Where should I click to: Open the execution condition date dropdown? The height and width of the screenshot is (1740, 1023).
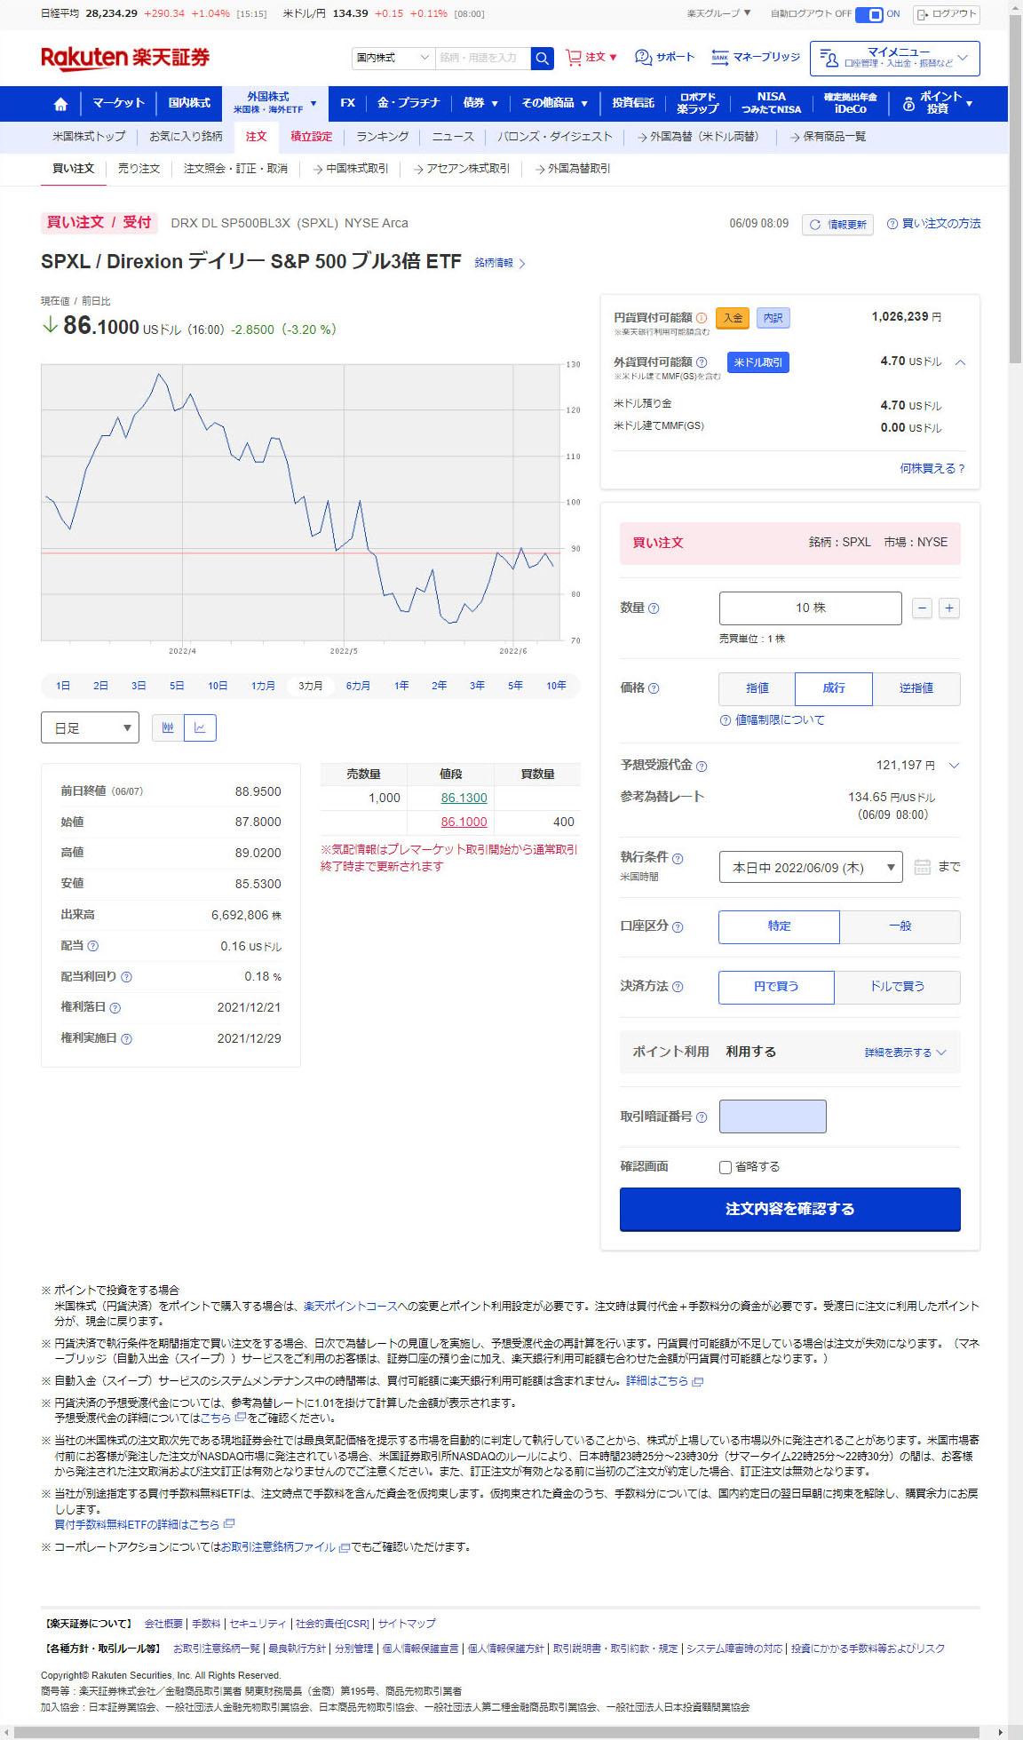tap(810, 867)
